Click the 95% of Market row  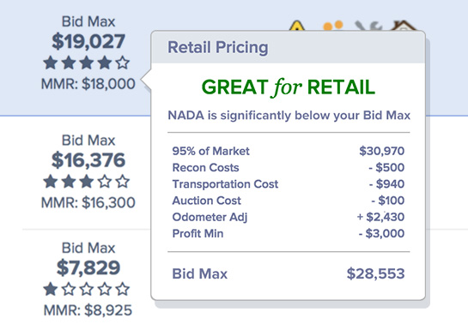coord(289,151)
